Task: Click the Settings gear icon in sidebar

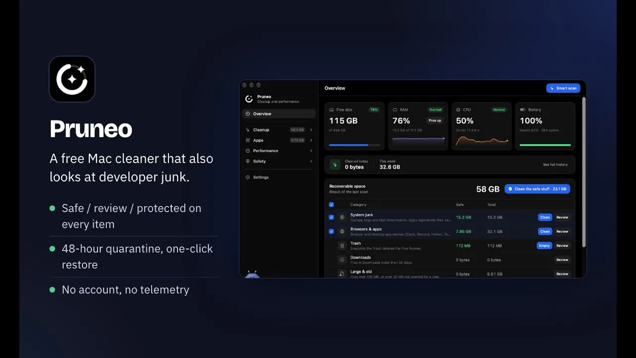Action: 248,177
